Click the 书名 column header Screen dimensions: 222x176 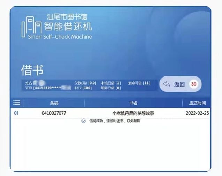133,103
